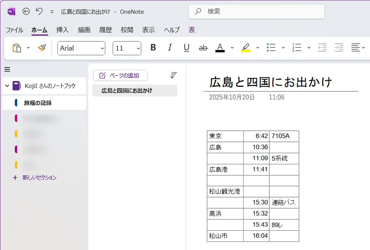The height and width of the screenshot is (250, 370).
Task: Open the page sort options icon
Action: 173,75
